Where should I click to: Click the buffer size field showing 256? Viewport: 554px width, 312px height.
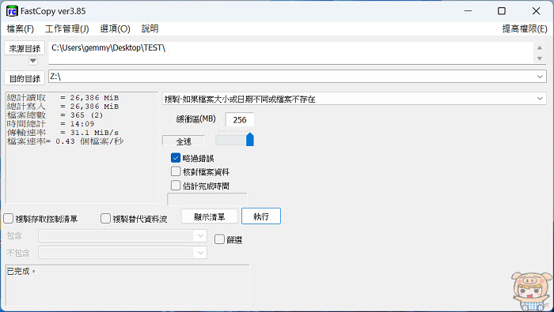point(240,120)
